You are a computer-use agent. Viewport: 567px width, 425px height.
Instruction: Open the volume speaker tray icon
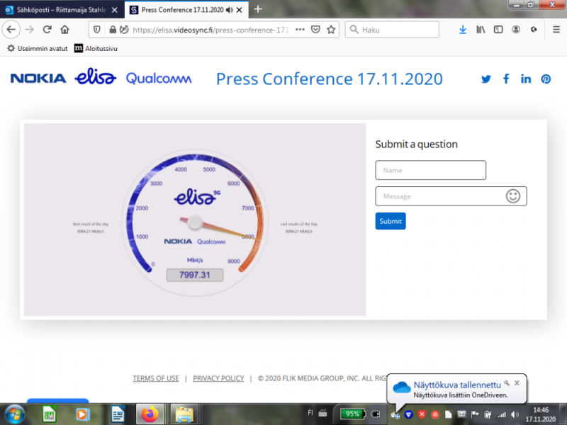click(515, 414)
